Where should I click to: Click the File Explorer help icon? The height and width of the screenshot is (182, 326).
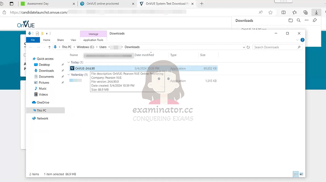[x=303, y=40]
